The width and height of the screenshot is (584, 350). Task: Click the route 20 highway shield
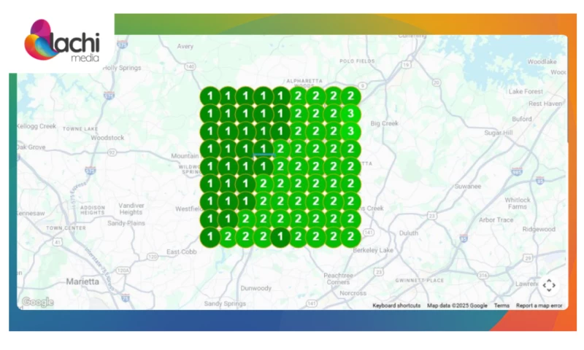(x=437, y=82)
